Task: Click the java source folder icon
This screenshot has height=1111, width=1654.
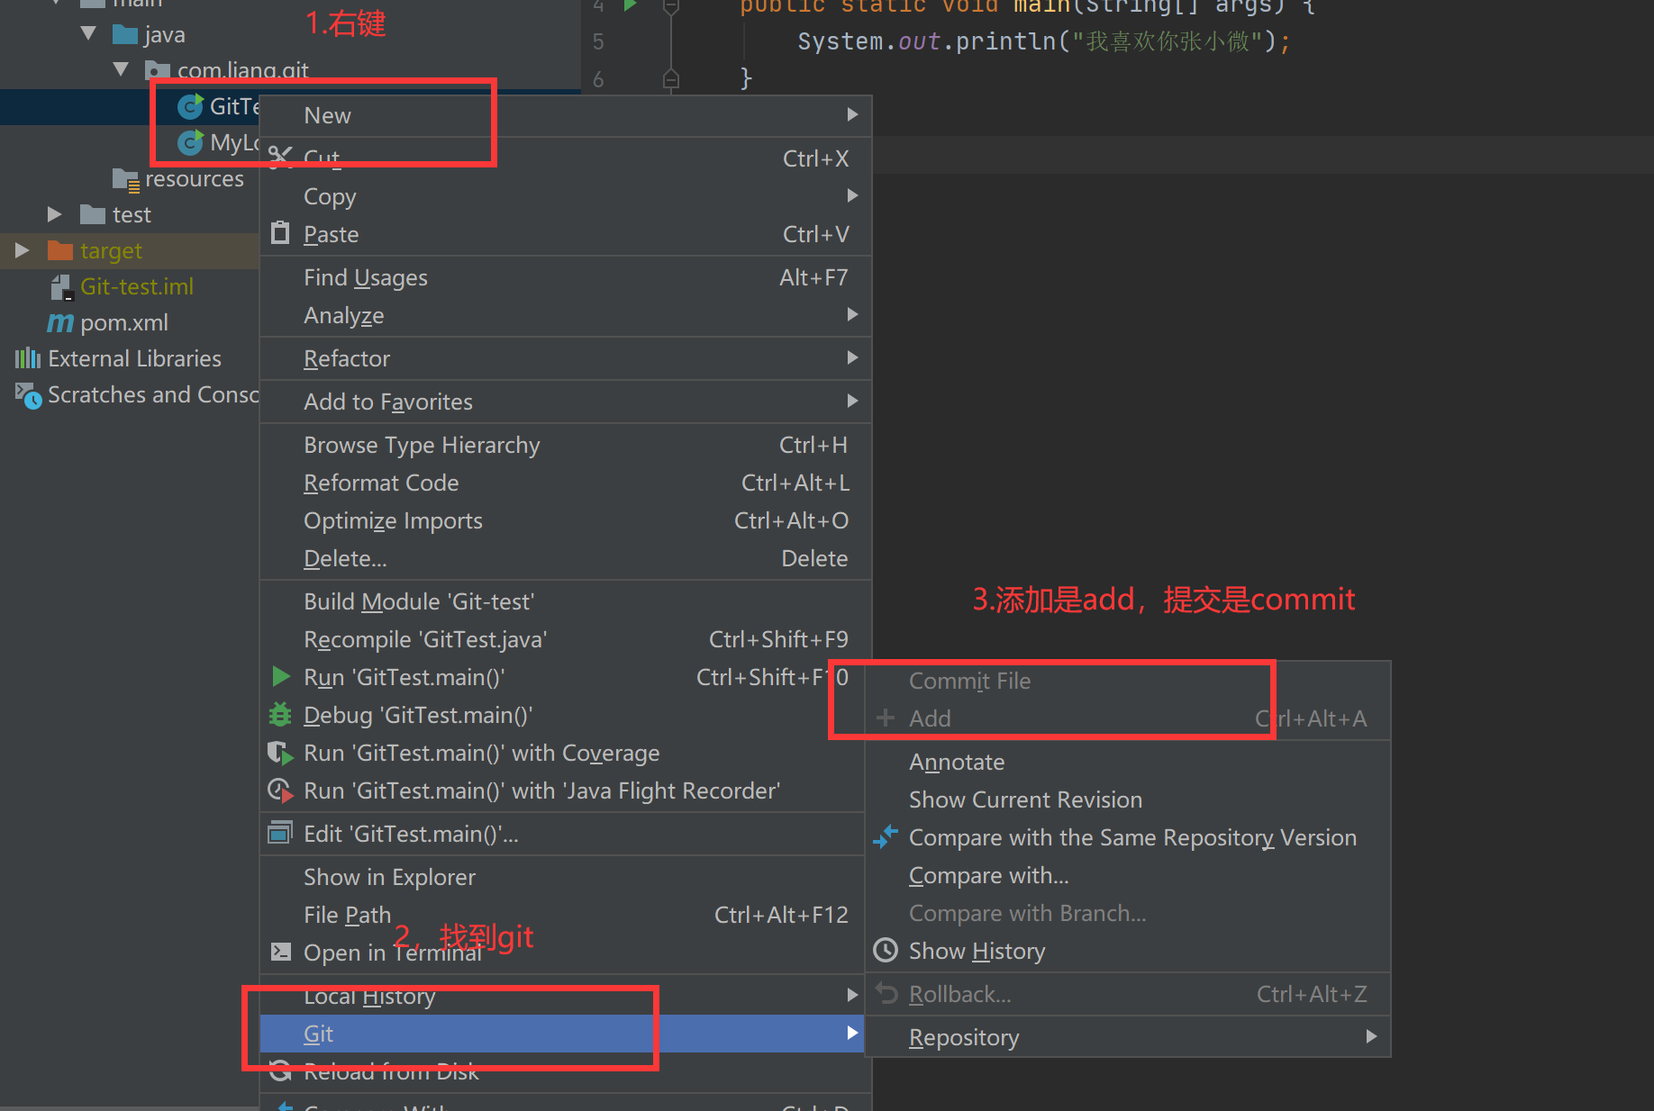Action: coord(125,34)
